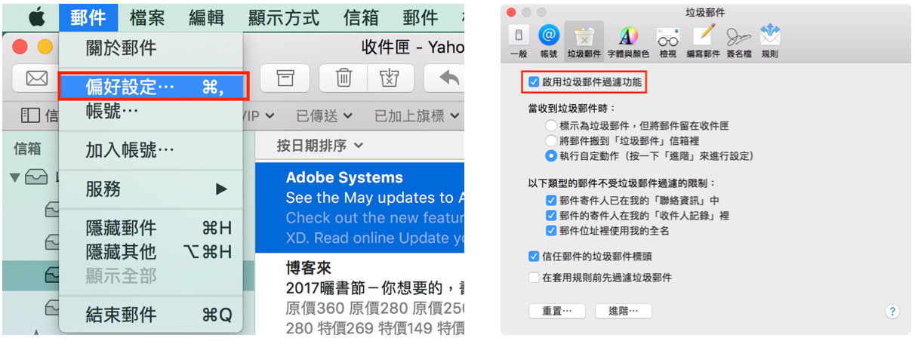Screen dimensions: 915x341
Task: Click the 規則 rules icon
Action: (x=769, y=38)
